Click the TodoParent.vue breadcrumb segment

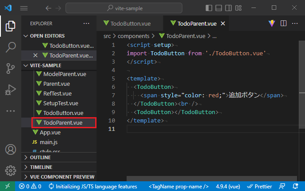(182, 36)
